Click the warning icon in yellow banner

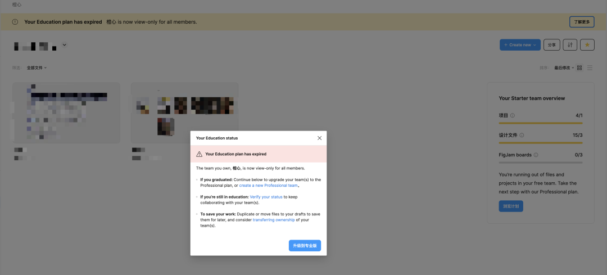15,22
